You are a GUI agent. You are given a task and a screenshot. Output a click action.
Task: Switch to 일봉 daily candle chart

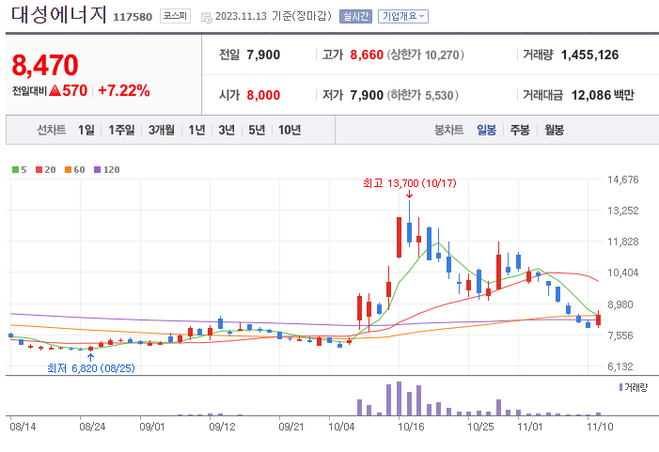click(x=486, y=130)
